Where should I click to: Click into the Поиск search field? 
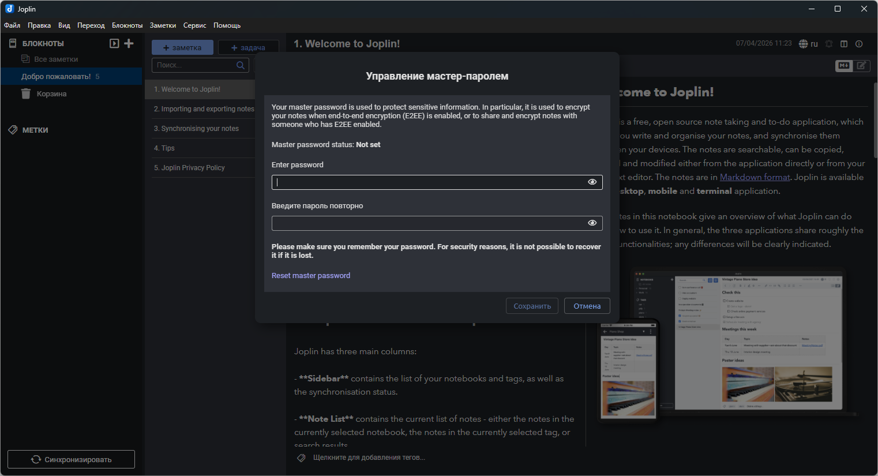[x=200, y=65]
